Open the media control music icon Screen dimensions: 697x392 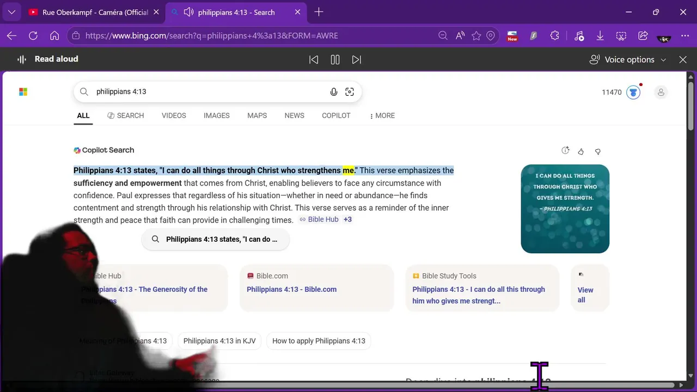click(579, 35)
